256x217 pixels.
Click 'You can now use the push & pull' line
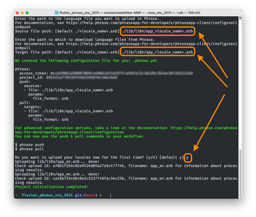(79, 136)
